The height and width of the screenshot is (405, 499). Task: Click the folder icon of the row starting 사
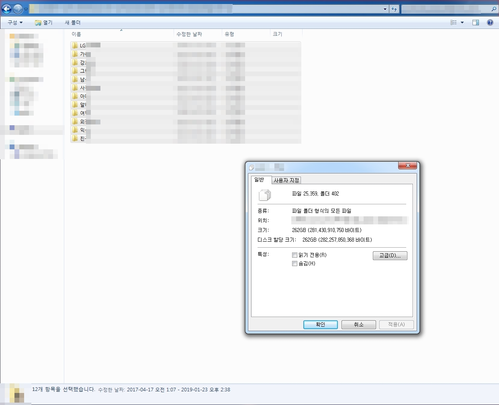(x=75, y=88)
